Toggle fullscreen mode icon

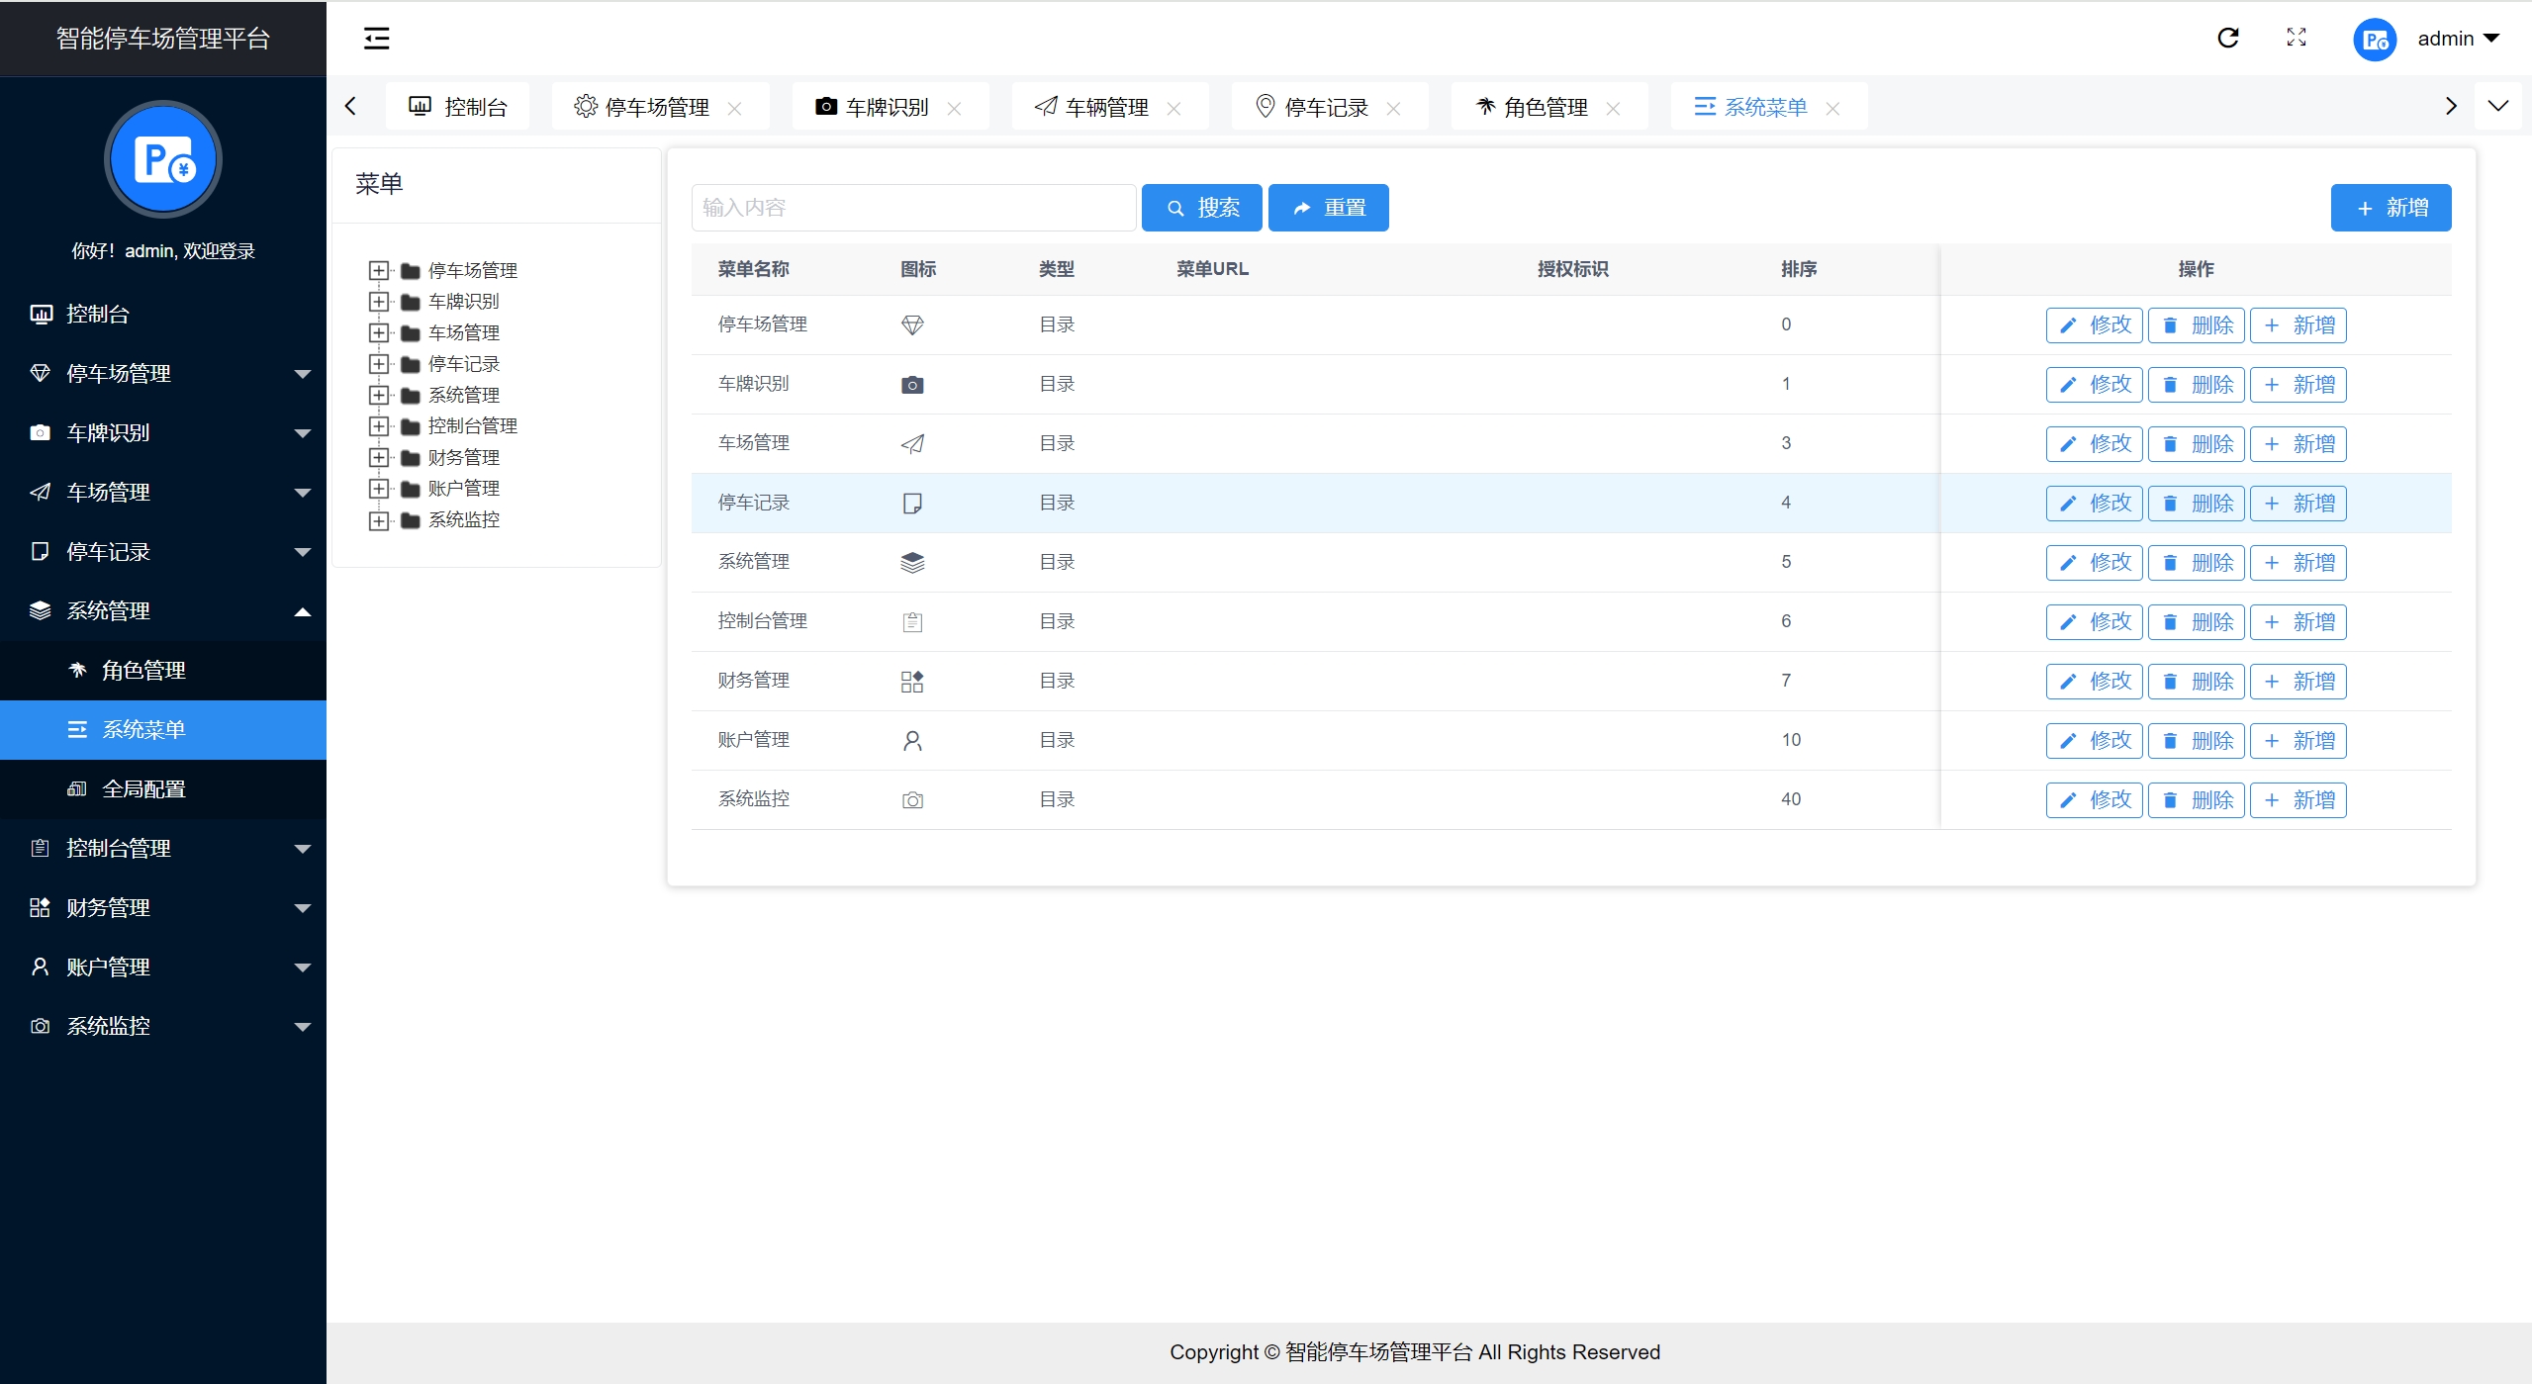pyautogui.click(x=2297, y=39)
